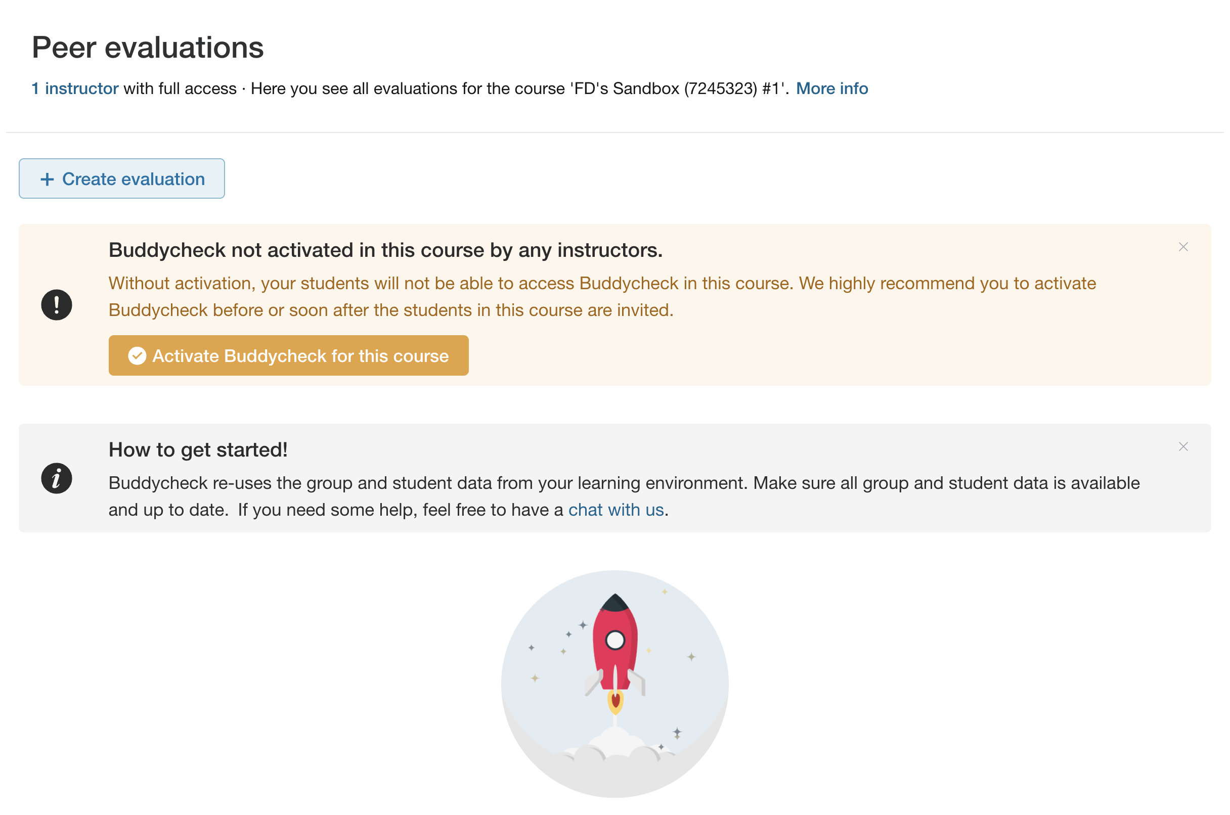Click the orange 'Without activation' warning text
This screenshot has width=1230, height=815.
[602, 296]
